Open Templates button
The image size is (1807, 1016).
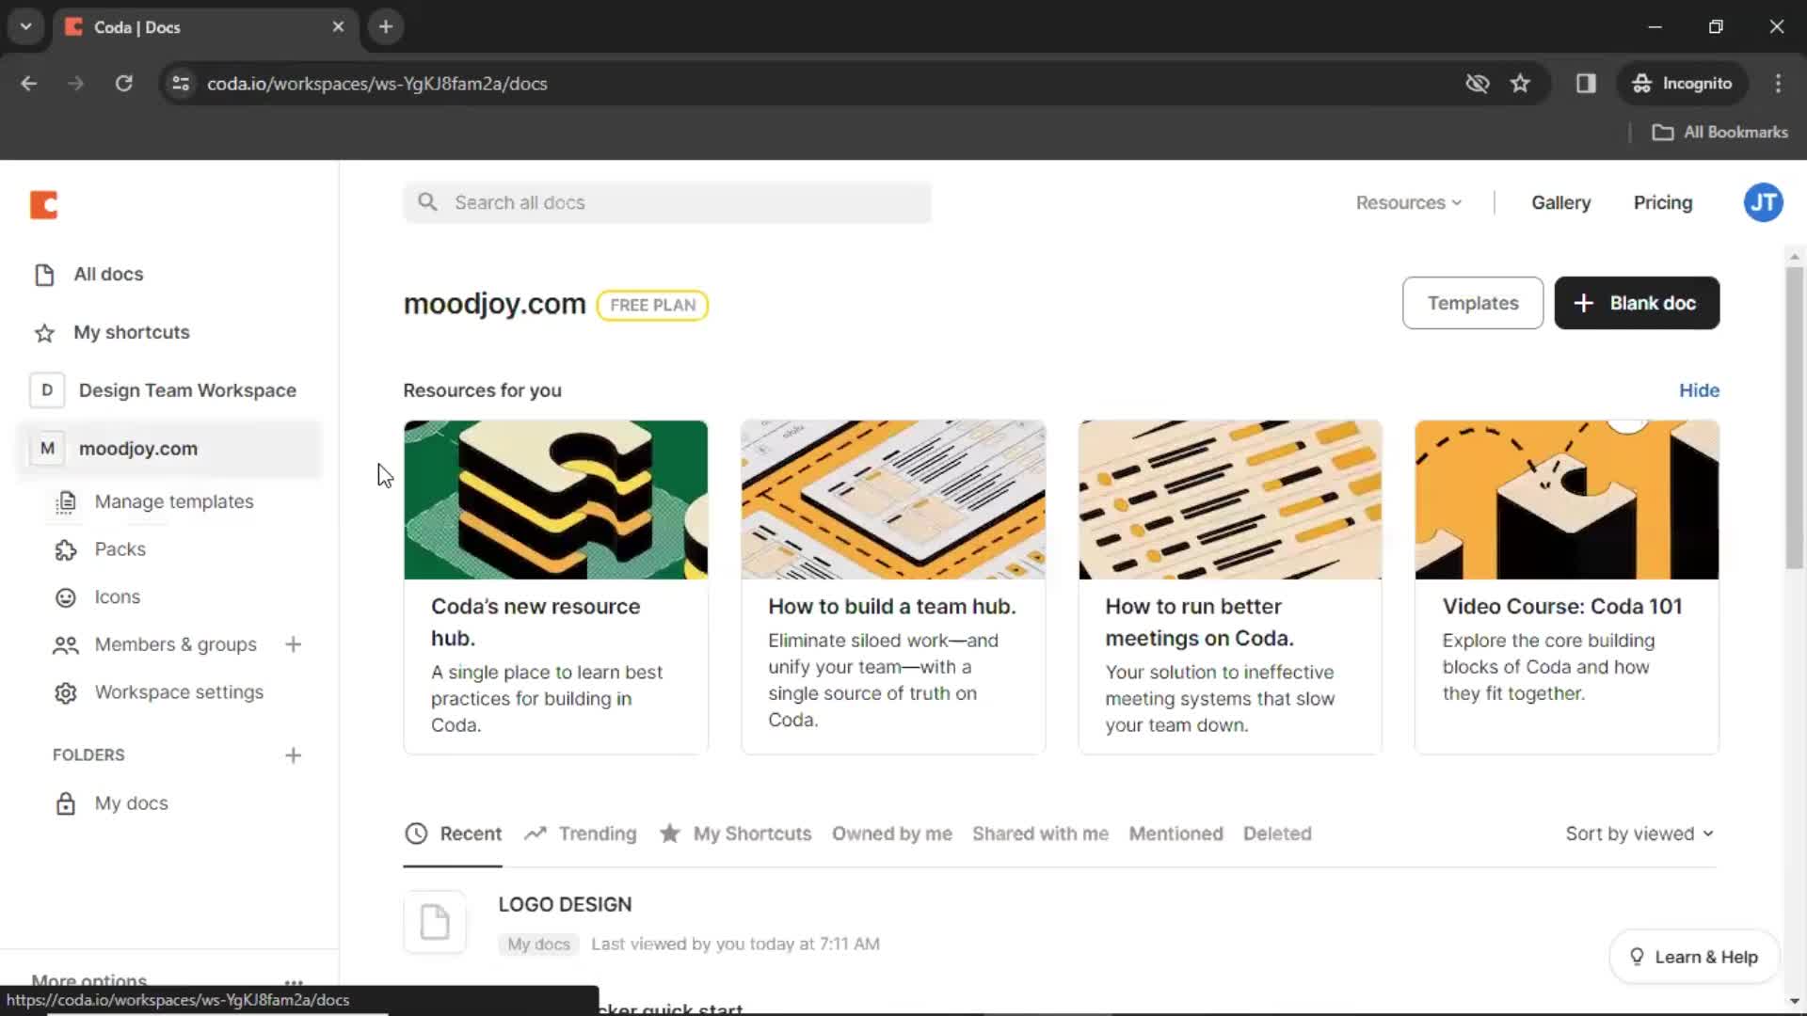point(1472,303)
